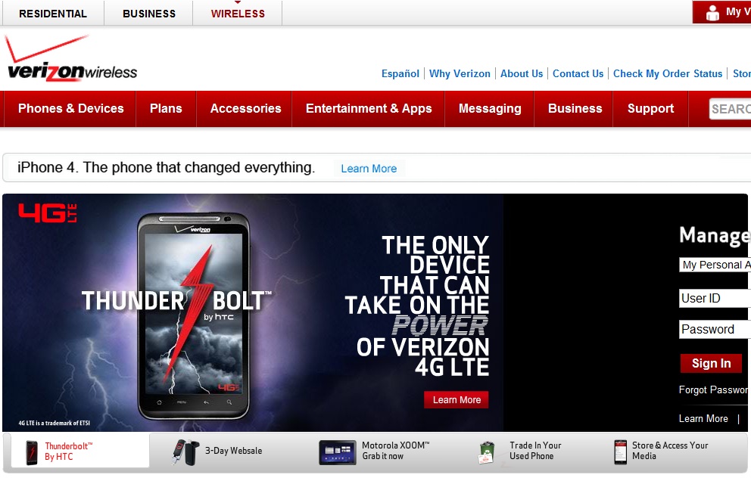
Task: Expand the My Personal Account dropdown
Action: (x=715, y=265)
